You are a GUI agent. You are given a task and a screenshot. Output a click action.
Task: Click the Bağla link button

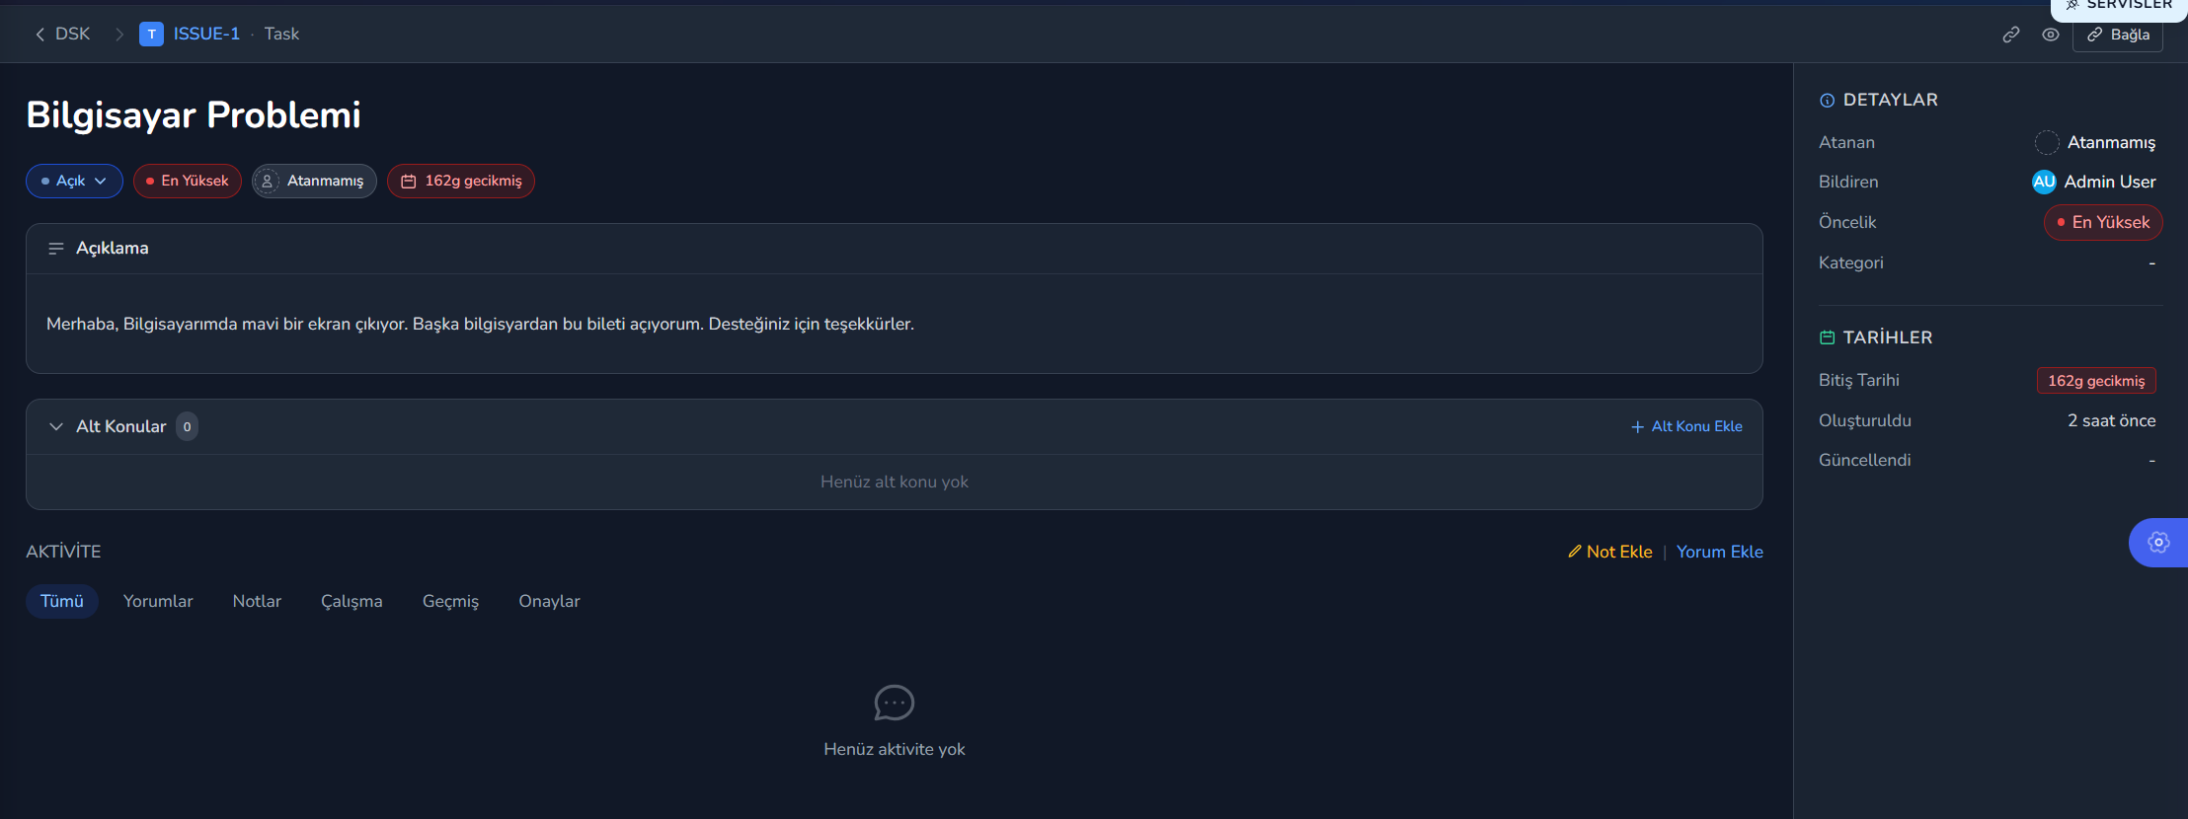(x=2118, y=35)
